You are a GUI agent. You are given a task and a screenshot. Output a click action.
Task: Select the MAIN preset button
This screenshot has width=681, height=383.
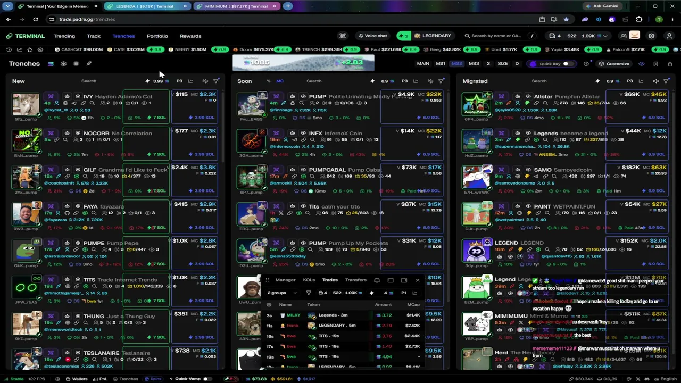click(x=423, y=64)
